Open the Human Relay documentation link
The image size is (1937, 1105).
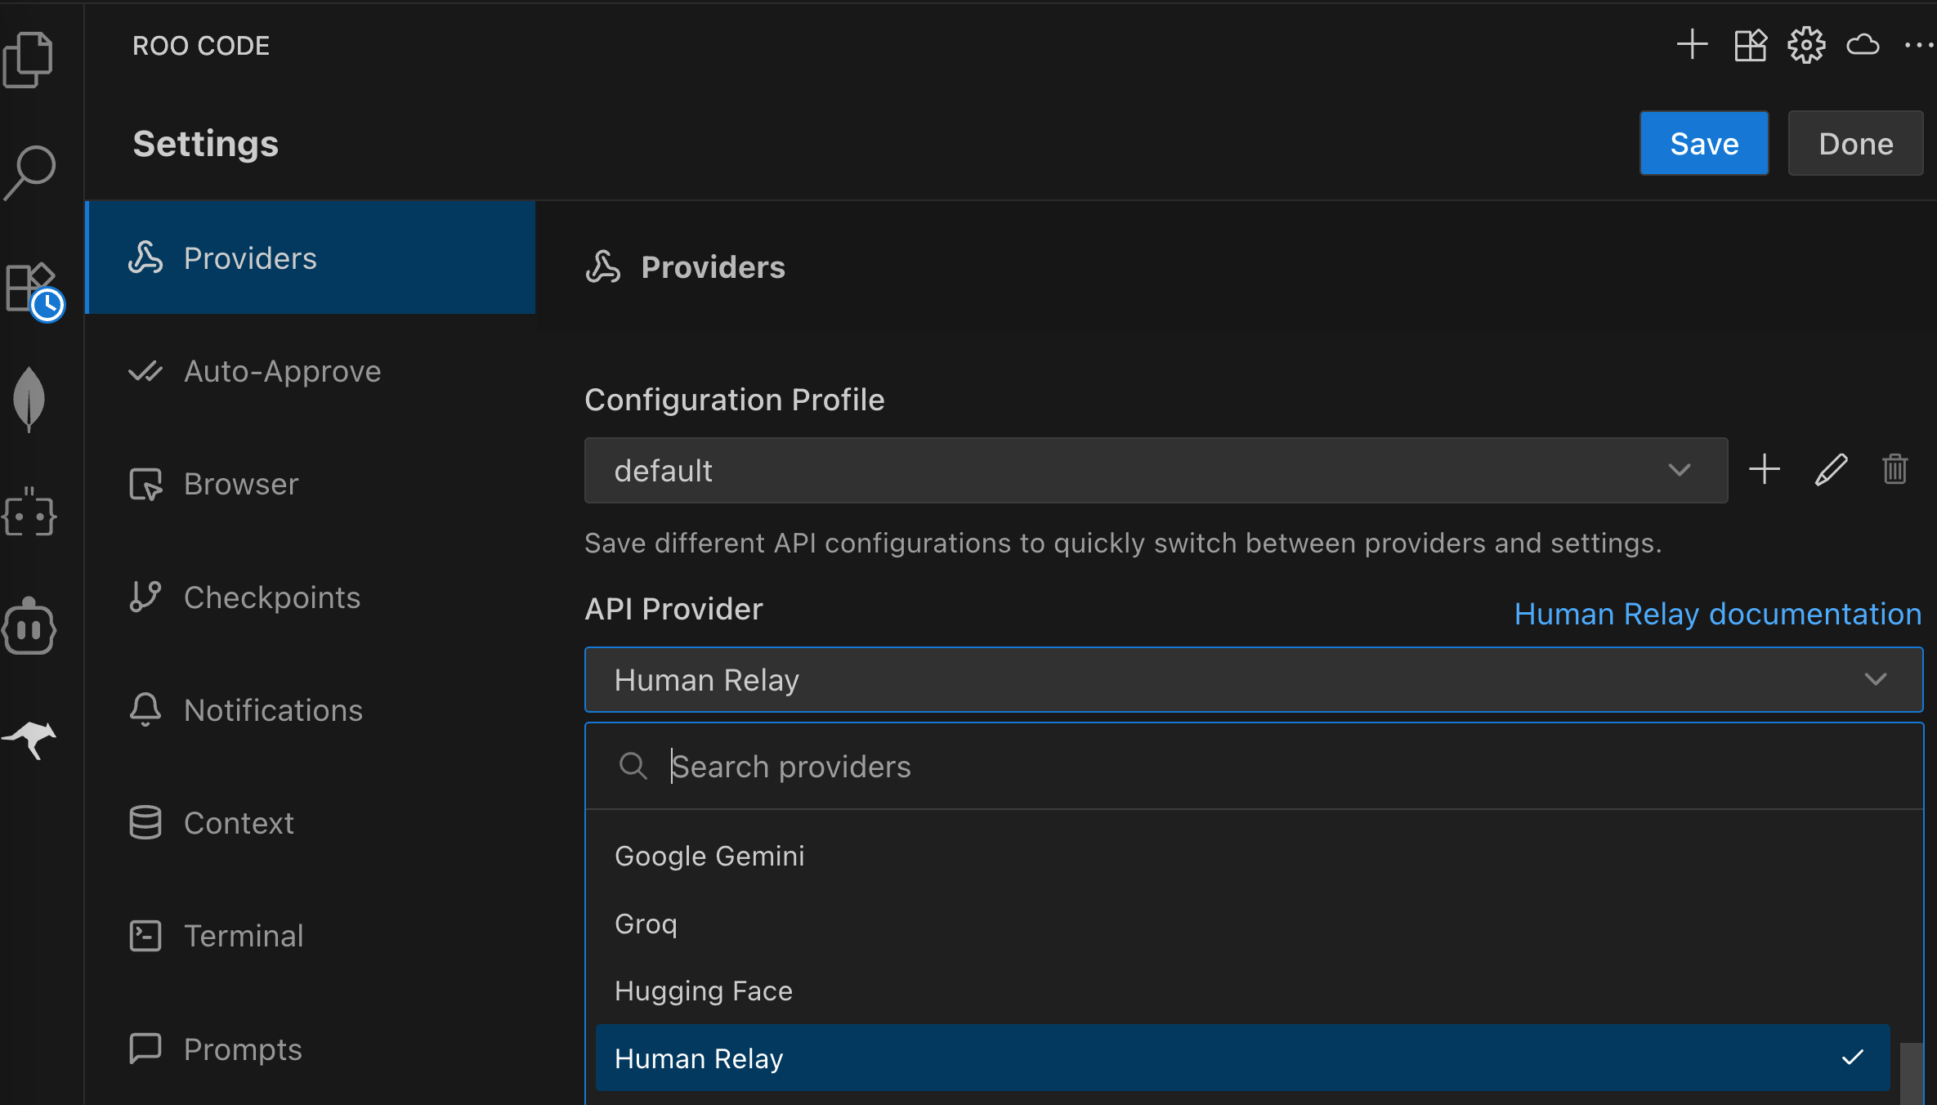1717,614
